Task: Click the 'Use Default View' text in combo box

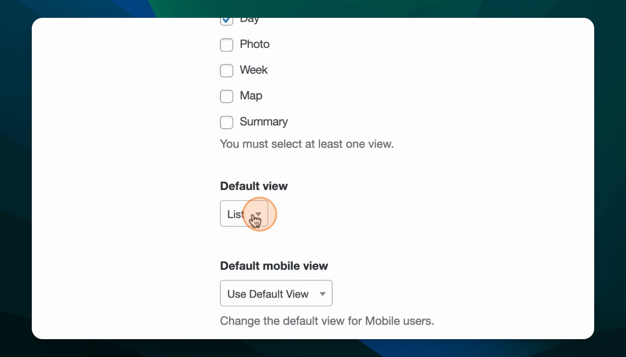Action: click(x=268, y=294)
